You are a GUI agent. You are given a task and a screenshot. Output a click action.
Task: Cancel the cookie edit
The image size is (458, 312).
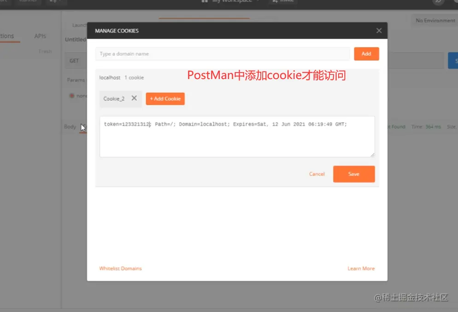[x=317, y=174]
